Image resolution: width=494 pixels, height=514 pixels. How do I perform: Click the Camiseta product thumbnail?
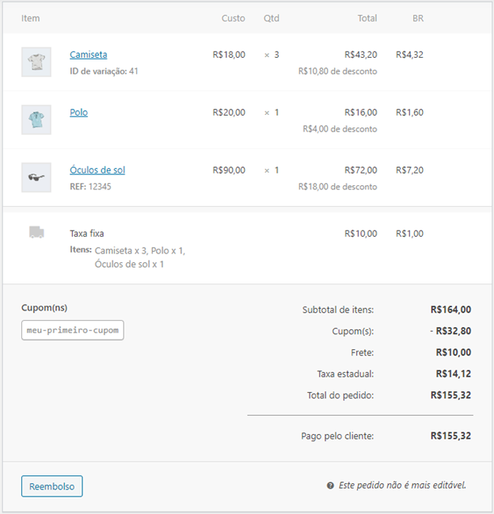(36, 62)
